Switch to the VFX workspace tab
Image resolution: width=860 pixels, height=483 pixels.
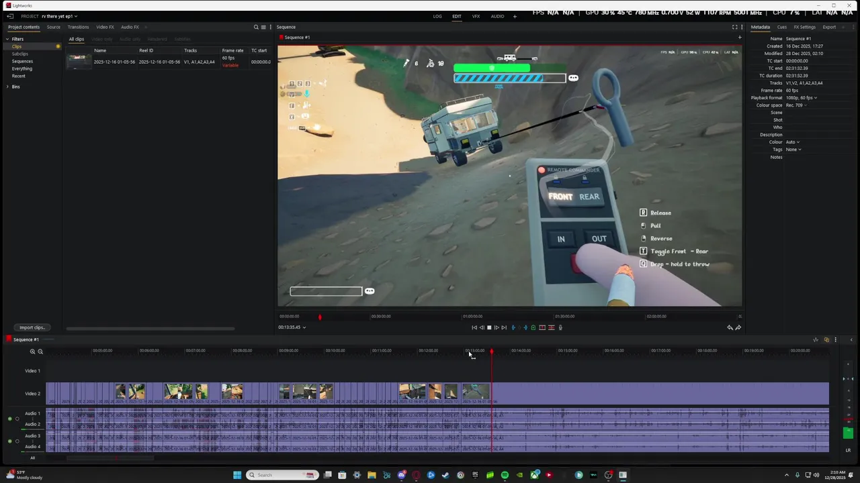(476, 16)
